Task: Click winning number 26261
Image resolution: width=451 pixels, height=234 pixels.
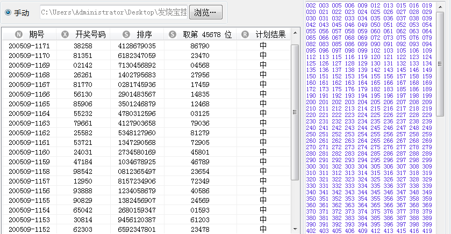Action: click(x=83, y=75)
